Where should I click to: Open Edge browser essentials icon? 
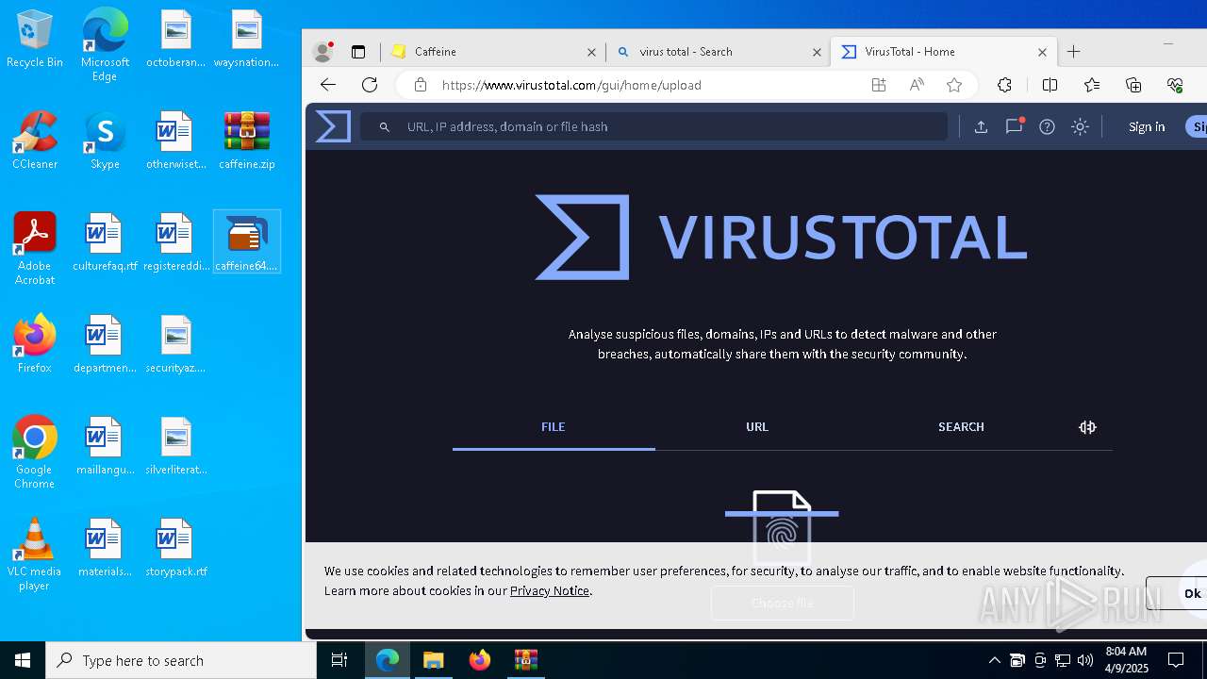point(1175,85)
